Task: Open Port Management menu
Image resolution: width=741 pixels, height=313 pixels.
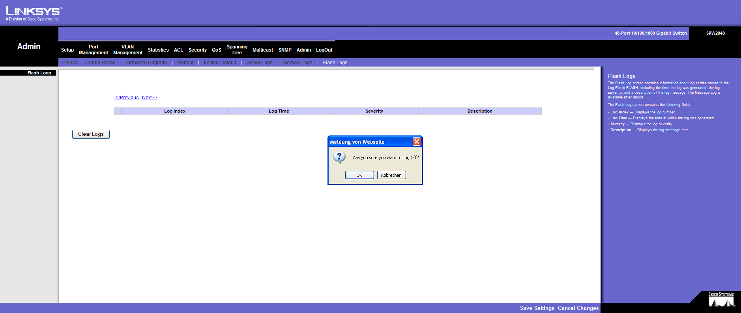Action: pyautogui.click(x=94, y=50)
